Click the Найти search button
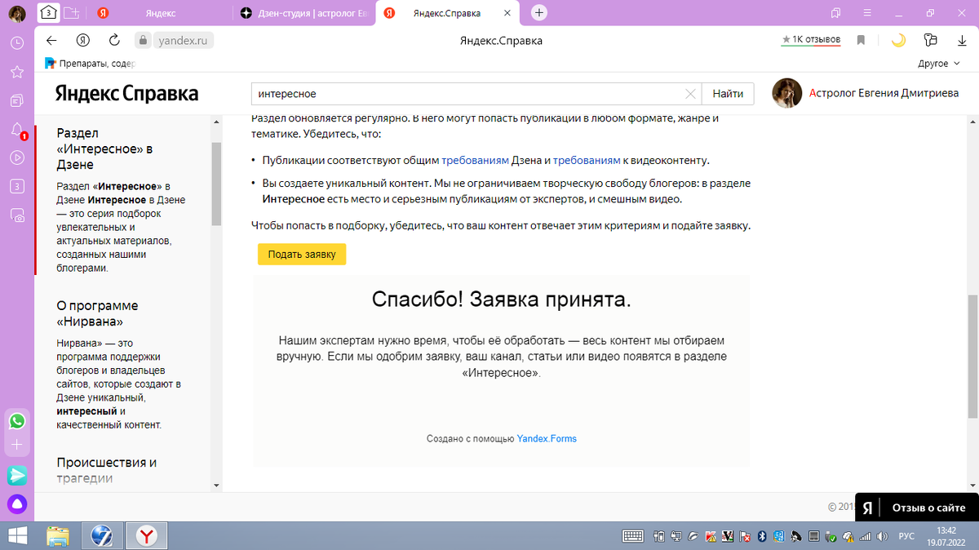979x550 pixels. tap(728, 94)
